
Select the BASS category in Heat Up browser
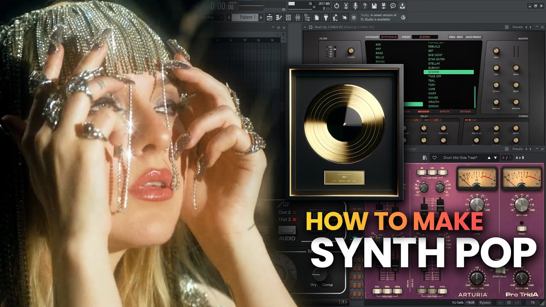click(380, 53)
